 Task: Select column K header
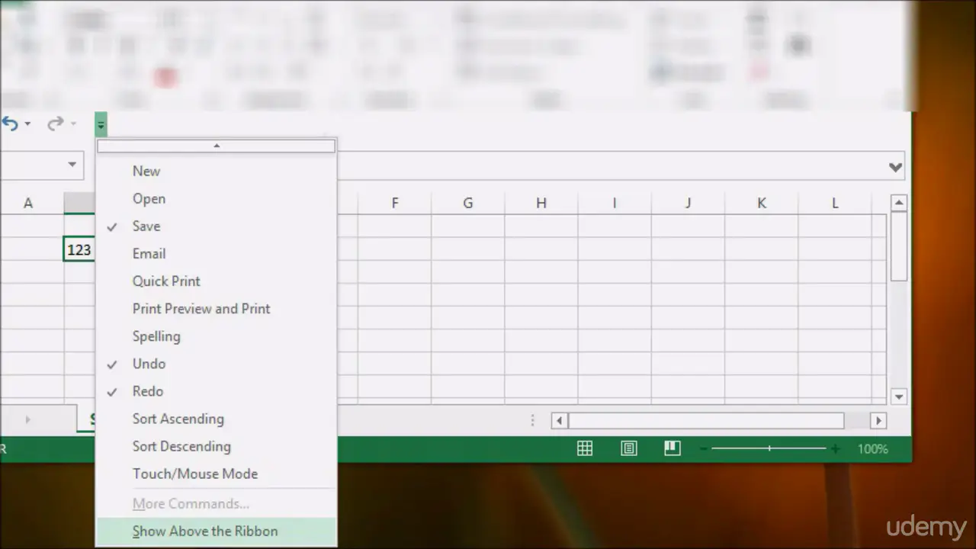pyautogui.click(x=761, y=203)
